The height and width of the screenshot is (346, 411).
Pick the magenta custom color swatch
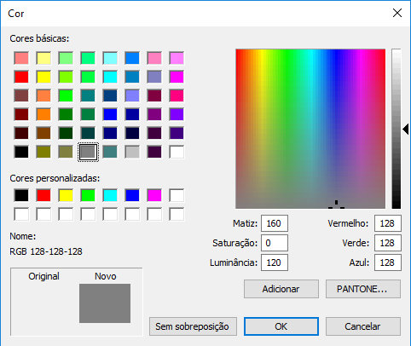pos(154,195)
